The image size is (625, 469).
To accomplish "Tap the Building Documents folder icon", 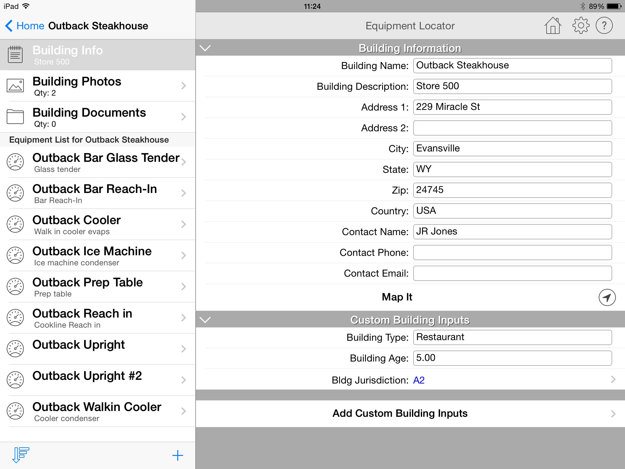I will pyautogui.click(x=15, y=117).
